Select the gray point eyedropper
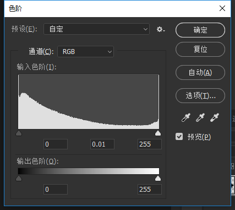 point(200,117)
